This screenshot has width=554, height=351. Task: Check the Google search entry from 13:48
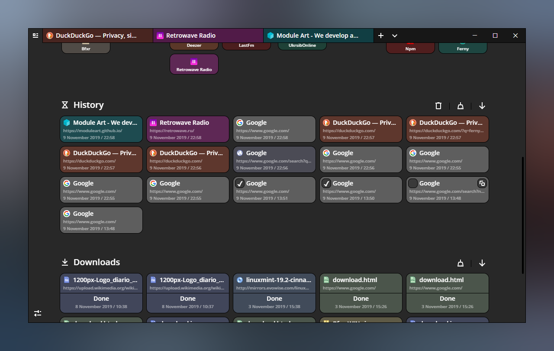413,183
